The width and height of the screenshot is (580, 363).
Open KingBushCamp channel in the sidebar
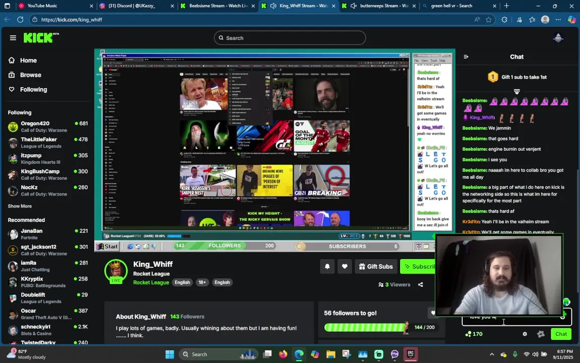[x=48, y=174]
